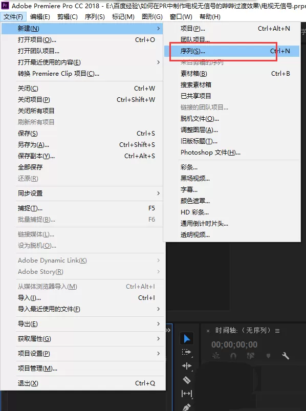Expand 导入最近使用的文件(F) submenu
The height and width of the screenshot is (411, 306).
point(82,309)
